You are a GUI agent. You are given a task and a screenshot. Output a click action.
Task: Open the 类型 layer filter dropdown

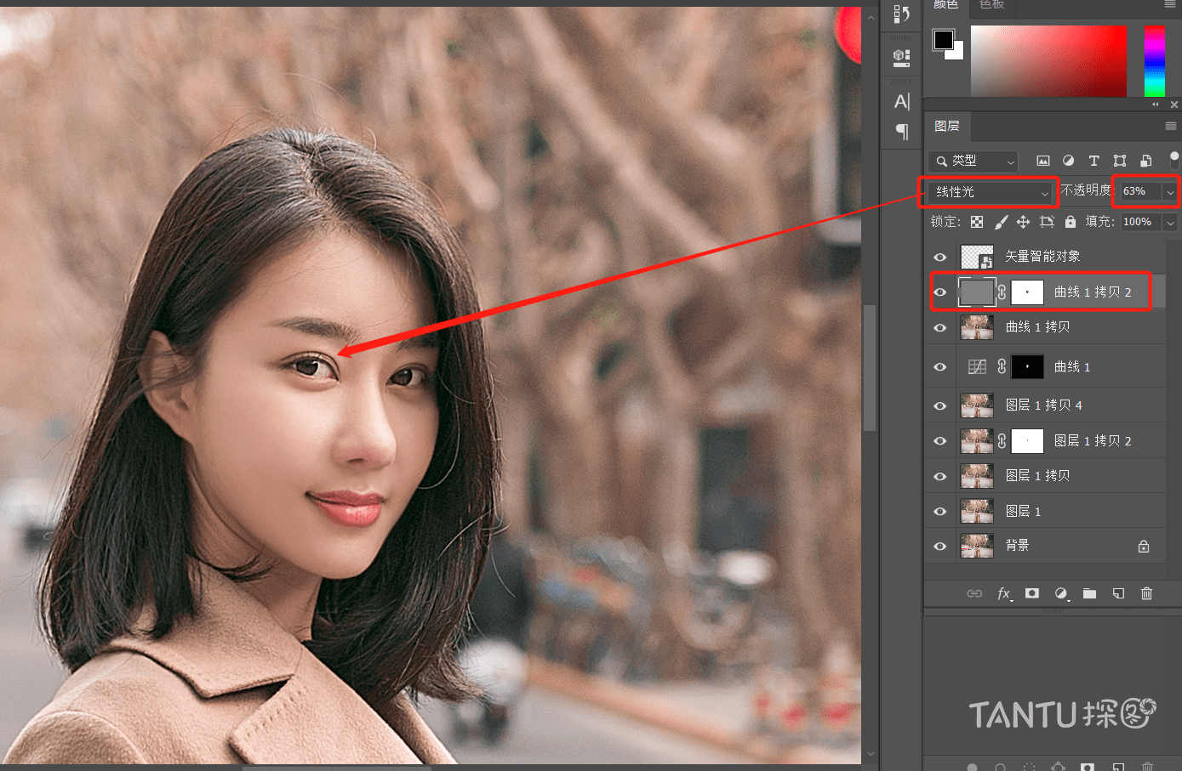[x=974, y=161]
